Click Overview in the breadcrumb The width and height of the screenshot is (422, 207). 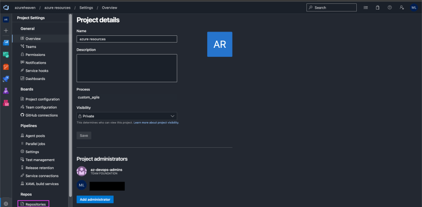(109, 8)
